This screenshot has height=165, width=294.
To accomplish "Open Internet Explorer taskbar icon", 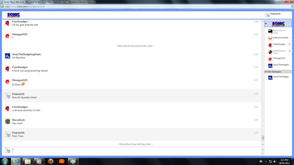I will pyautogui.click(x=16, y=161).
